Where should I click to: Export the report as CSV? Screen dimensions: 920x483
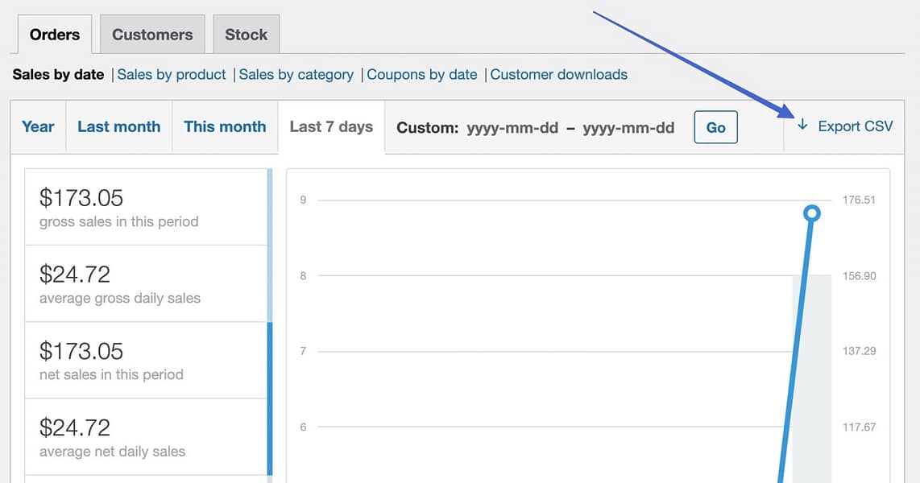coord(856,126)
